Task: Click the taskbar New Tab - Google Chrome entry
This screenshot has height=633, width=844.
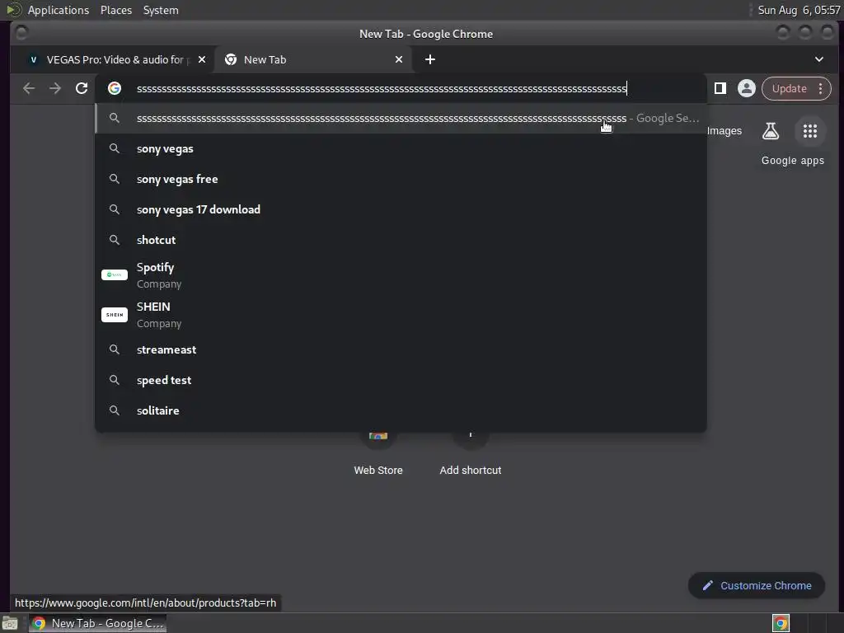Action: [x=97, y=623]
